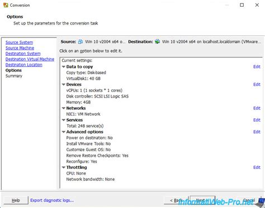Click Copy type: Disk-based row
This screenshot has height=208, width=265.
[86, 72]
